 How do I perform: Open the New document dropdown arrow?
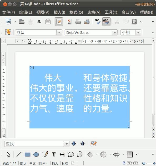(15, 22)
